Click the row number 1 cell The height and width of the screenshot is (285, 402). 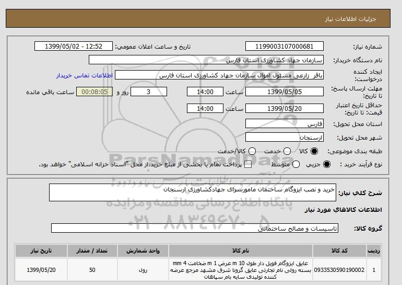374,270
